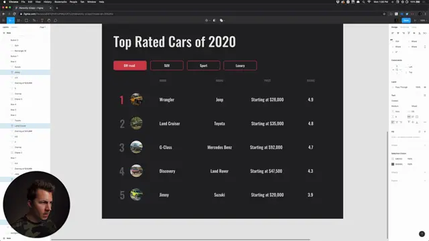
Task: Switch to the Assets tab
Action: [14, 27]
